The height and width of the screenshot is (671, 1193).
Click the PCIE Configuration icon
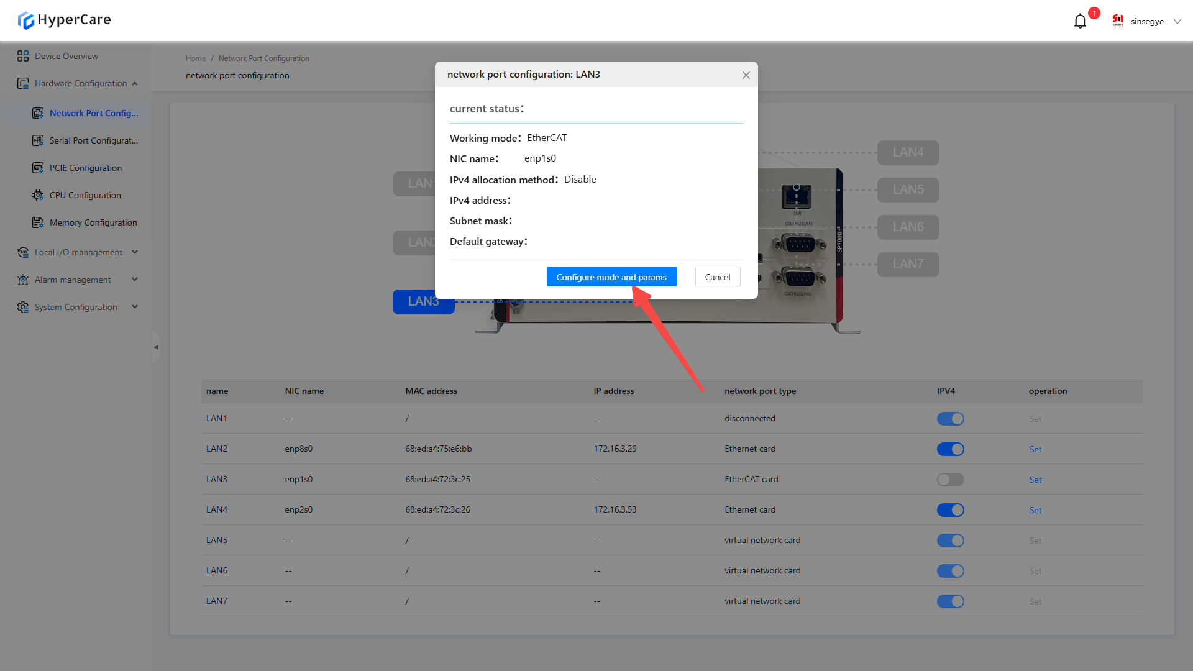click(x=38, y=168)
